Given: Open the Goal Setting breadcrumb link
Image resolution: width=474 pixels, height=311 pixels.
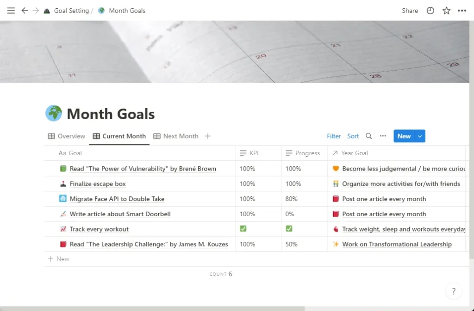Looking at the screenshot, I should (71, 11).
